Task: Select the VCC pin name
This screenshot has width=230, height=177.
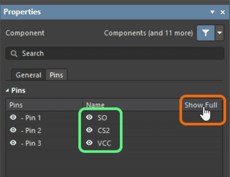Action: pos(104,143)
